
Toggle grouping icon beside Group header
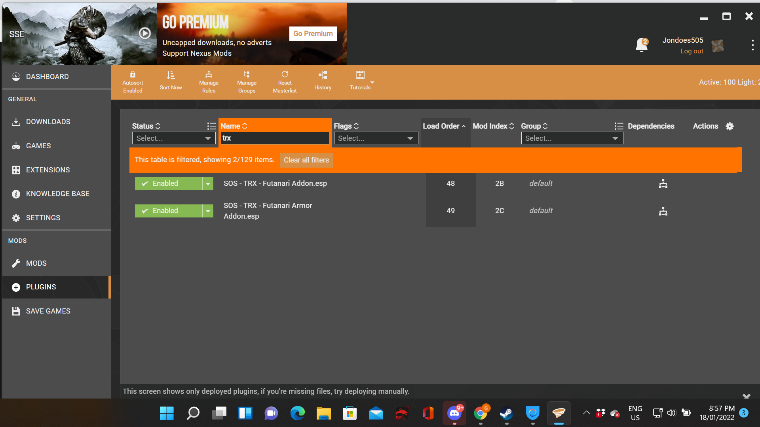point(619,126)
